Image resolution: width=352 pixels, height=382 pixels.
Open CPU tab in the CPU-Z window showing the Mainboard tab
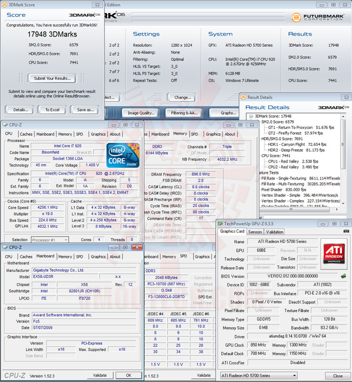[8, 257]
